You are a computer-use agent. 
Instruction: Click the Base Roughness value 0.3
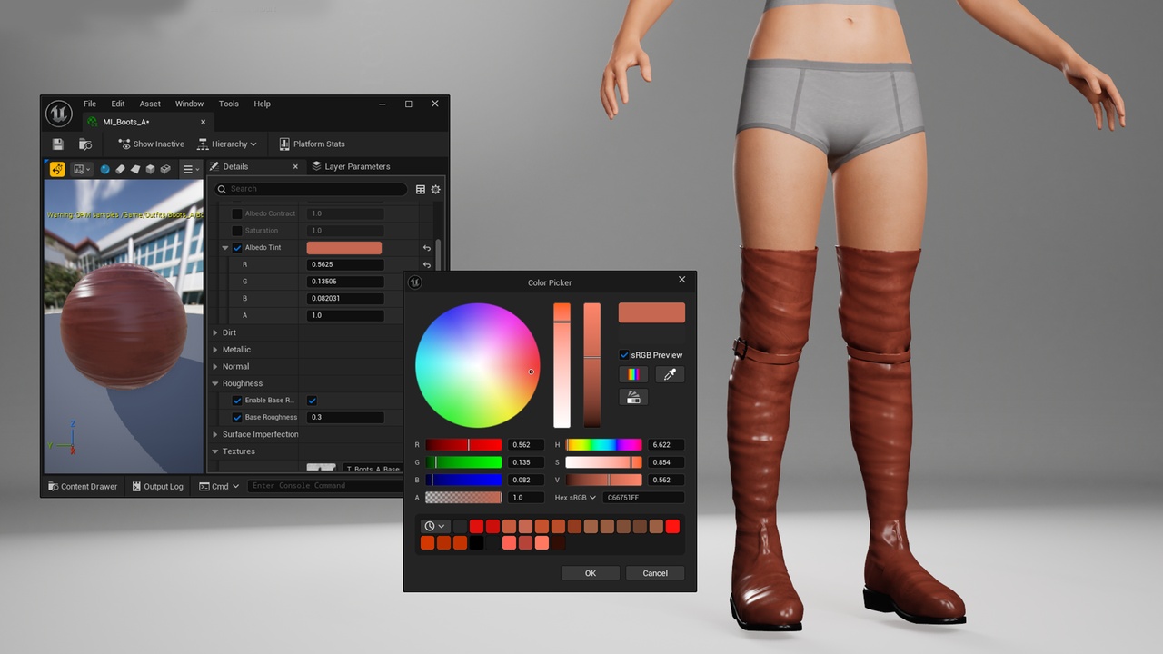pyautogui.click(x=345, y=418)
